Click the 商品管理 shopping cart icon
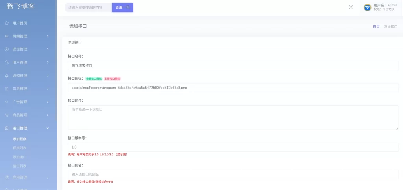Image resolution: width=403 pixels, height=190 pixels. (7, 115)
